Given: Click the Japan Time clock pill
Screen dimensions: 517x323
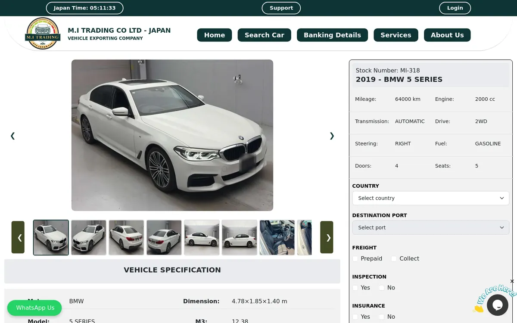Looking at the screenshot, I should click(x=85, y=8).
